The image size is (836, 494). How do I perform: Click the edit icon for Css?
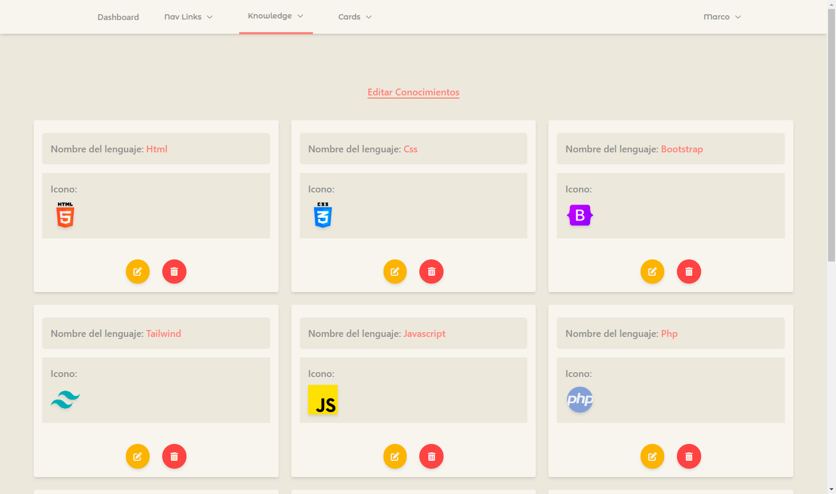pos(395,272)
